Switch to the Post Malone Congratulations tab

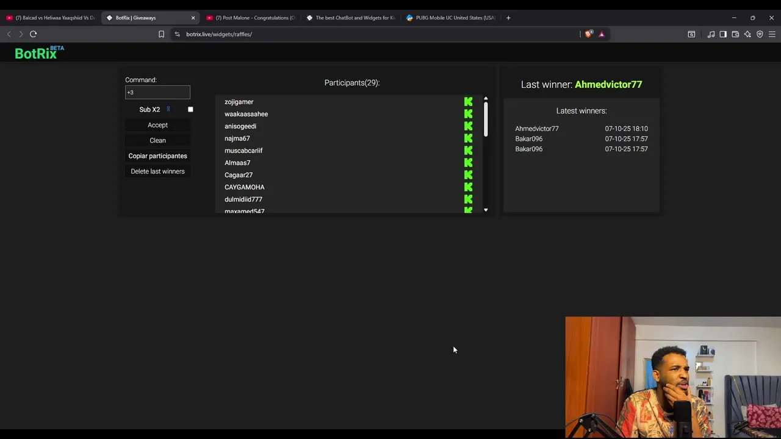[x=251, y=18]
